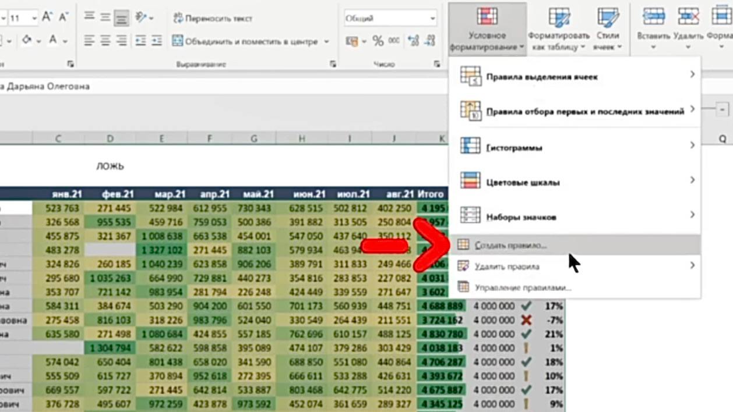This screenshot has height=412, width=733.
Task: Select cell with value 973 592
Action: [253, 404]
